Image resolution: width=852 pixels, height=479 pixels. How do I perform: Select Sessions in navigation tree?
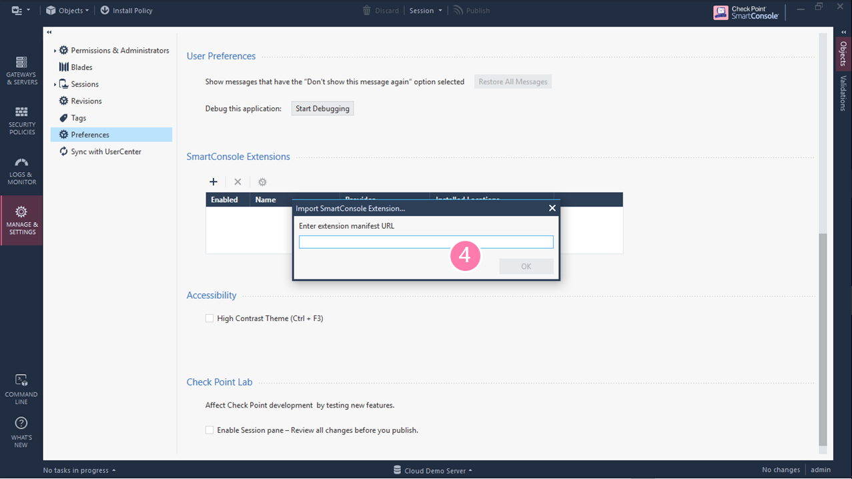coord(85,84)
